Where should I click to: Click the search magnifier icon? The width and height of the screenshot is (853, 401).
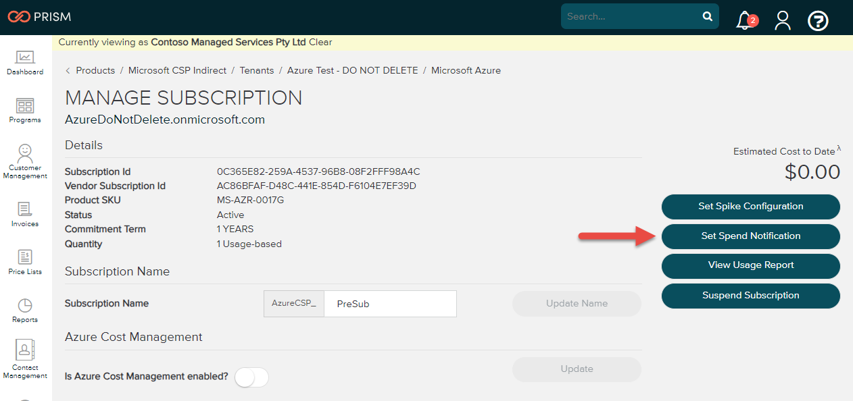coord(707,16)
